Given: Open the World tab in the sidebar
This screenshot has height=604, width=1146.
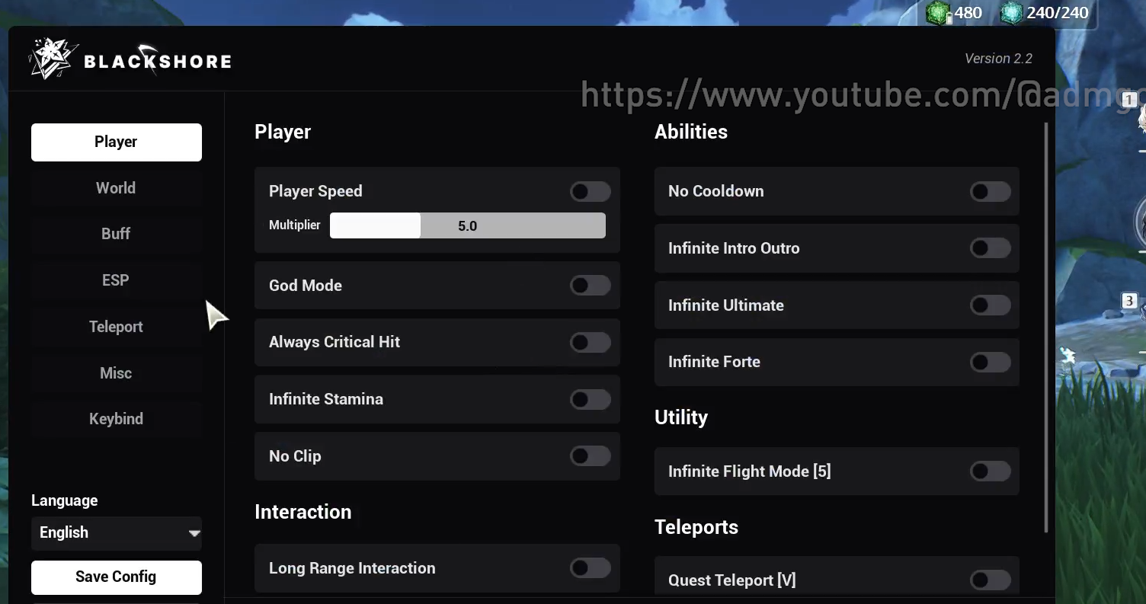Looking at the screenshot, I should point(116,188).
